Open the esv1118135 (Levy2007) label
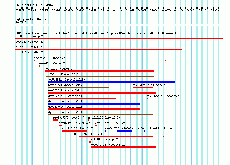Image resolution: width=230 pixels, height=165 pixels. 78,128
